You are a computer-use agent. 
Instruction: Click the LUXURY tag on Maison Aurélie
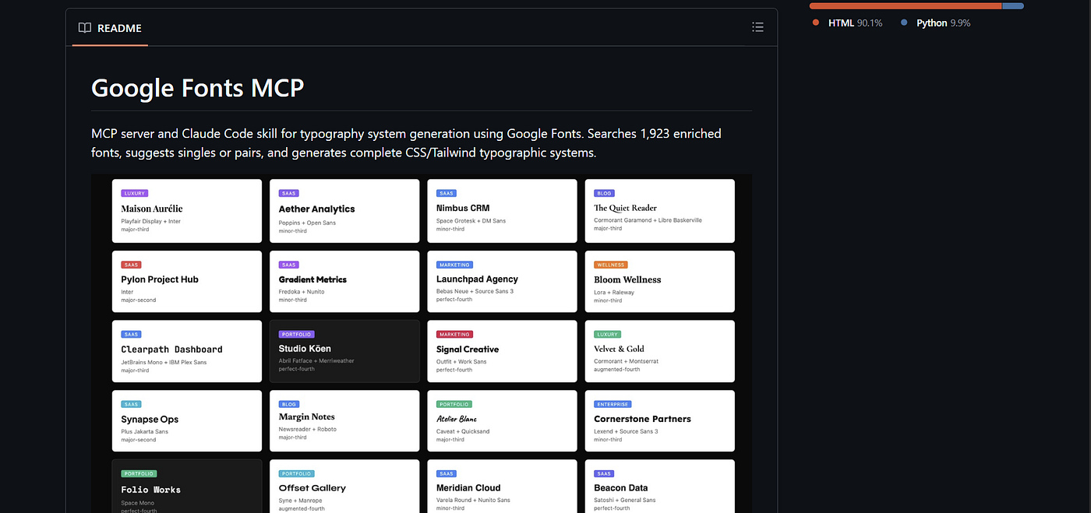[134, 193]
